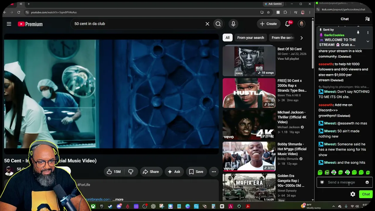
Task: Click the video player to pause
Action: click(111, 94)
